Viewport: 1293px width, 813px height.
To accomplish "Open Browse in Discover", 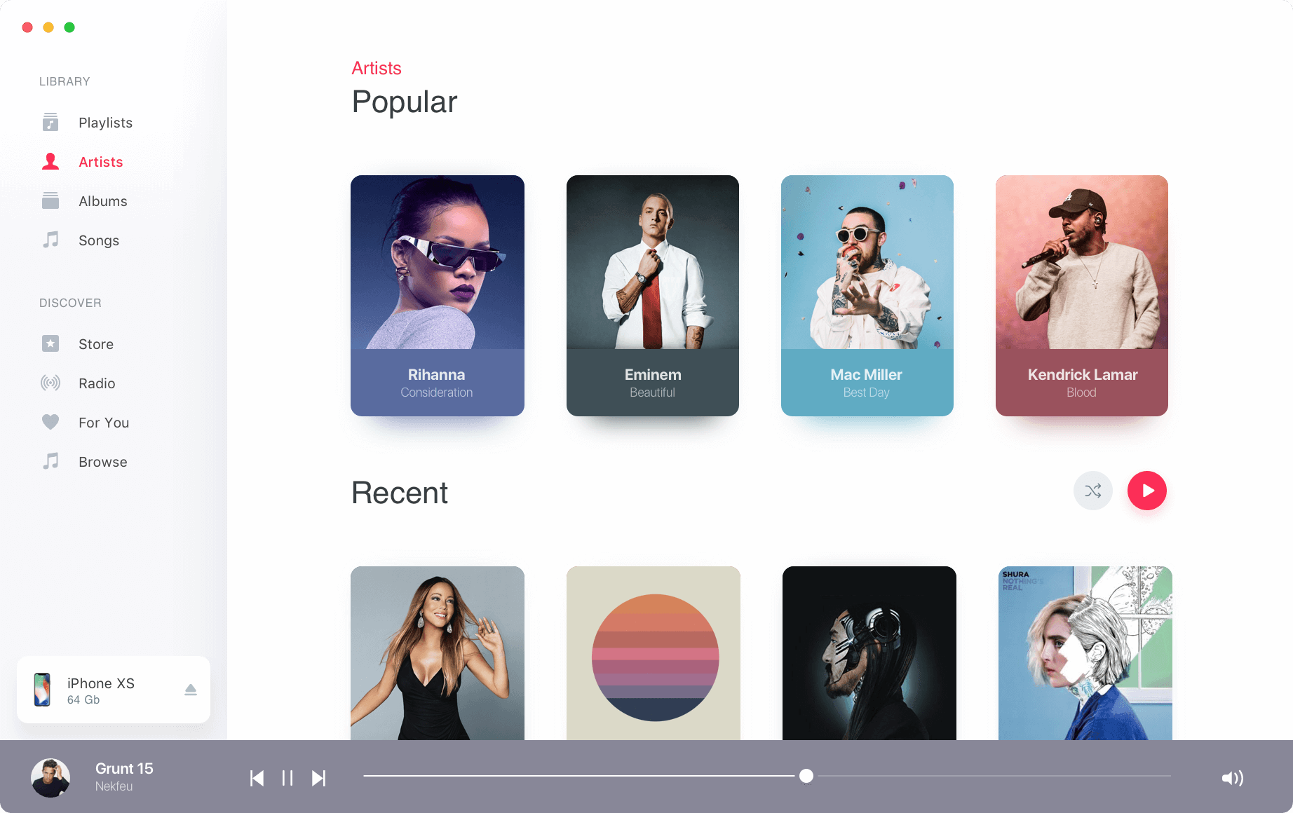I will pos(102,462).
